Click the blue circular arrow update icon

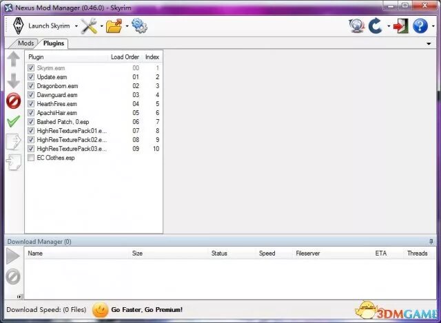pos(376,26)
